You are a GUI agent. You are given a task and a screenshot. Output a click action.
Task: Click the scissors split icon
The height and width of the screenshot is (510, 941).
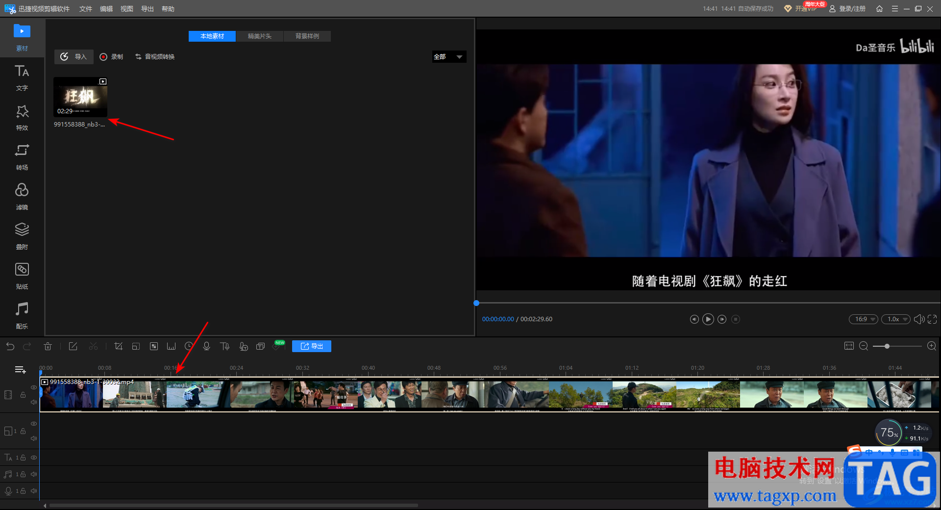[93, 346]
